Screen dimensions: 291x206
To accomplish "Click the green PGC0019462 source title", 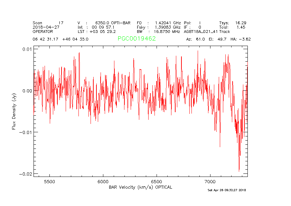I will (x=137, y=39).
